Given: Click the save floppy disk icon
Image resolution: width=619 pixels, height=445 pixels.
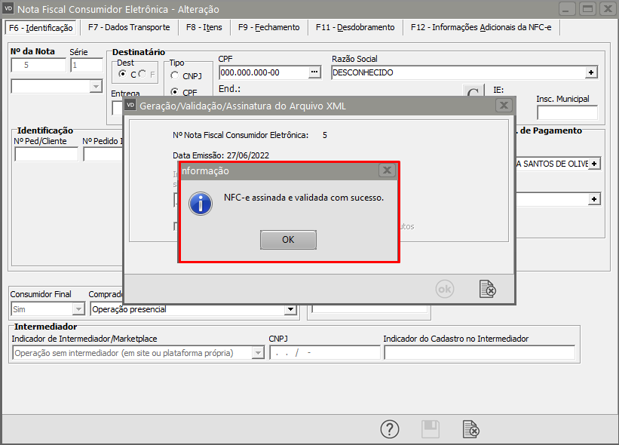Looking at the screenshot, I should (x=431, y=429).
